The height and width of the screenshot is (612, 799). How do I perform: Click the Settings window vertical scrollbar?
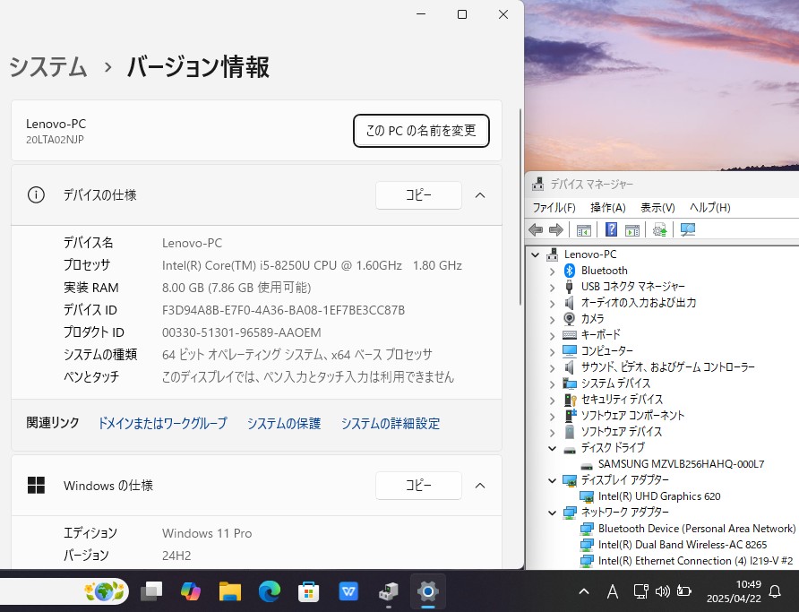pos(520,207)
